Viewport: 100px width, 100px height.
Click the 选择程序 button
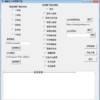click(16, 62)
